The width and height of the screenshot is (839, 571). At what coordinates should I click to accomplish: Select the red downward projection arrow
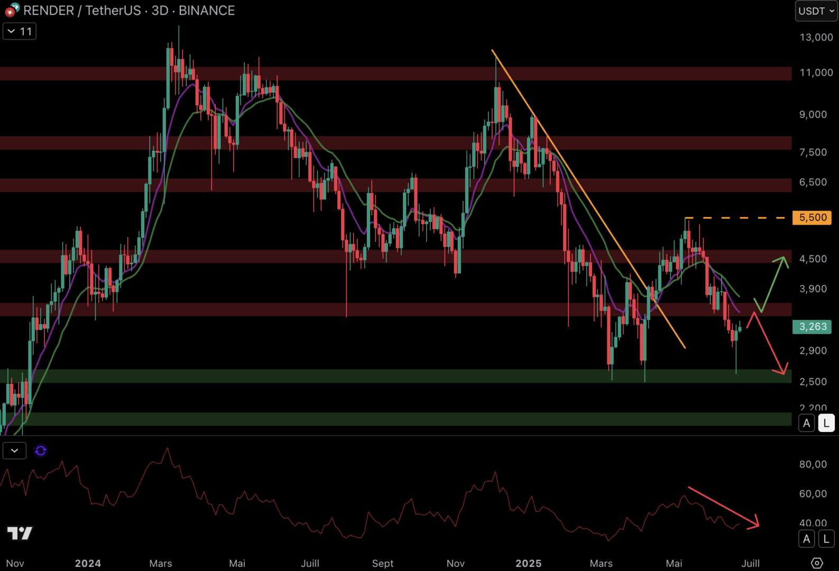tap(768, 344)
